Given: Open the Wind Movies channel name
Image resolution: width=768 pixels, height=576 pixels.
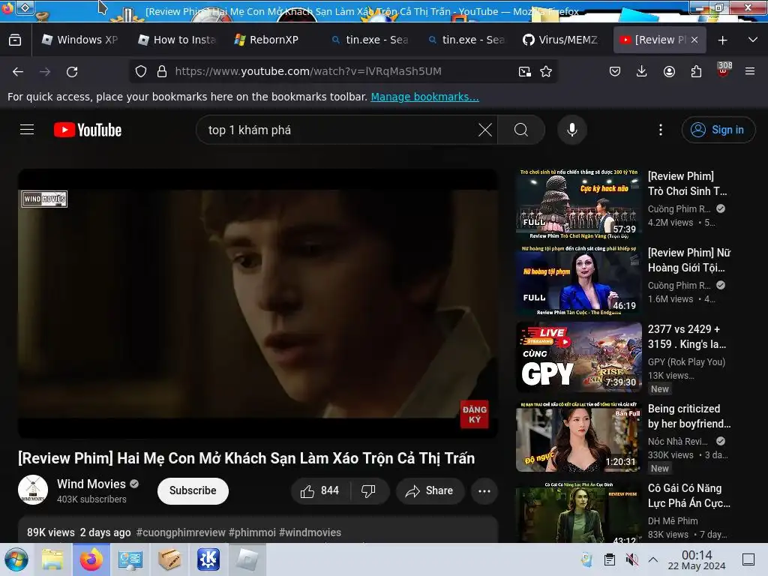Looking at the screenshot, I should click(x=91, y=484).
